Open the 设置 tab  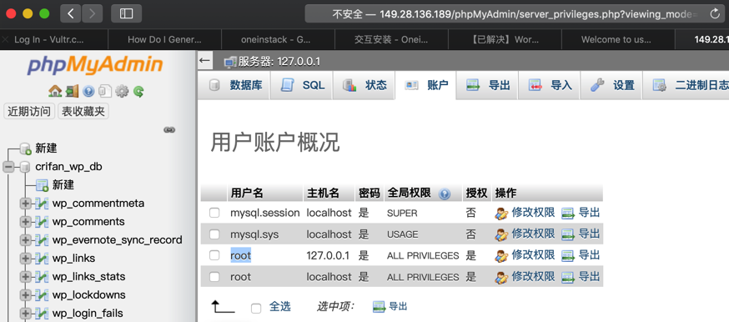pos(611,85)
